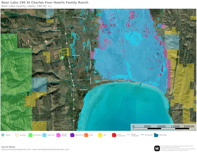Click the yellow BLM legend swatch

click(x=100, y=135)
